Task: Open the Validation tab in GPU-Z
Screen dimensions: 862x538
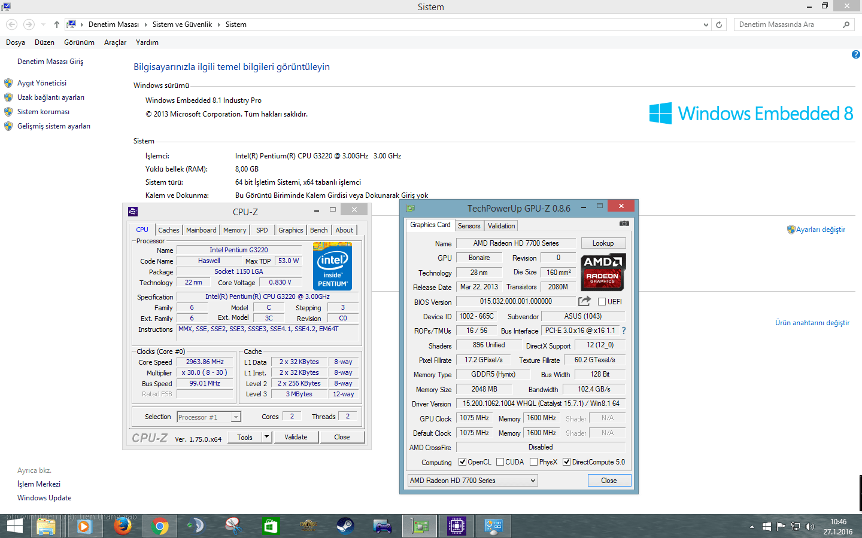Action: pos(501,226)
